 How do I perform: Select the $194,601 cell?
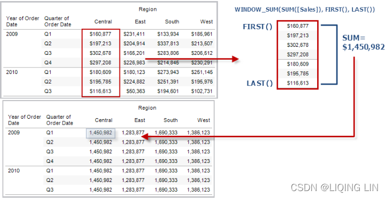pos(168,91)
